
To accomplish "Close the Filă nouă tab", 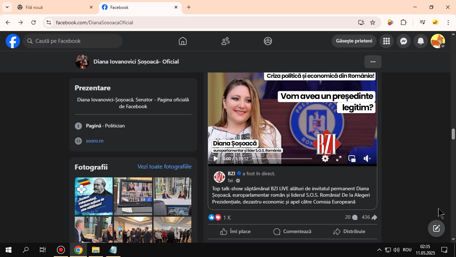I will coord(91,7).
